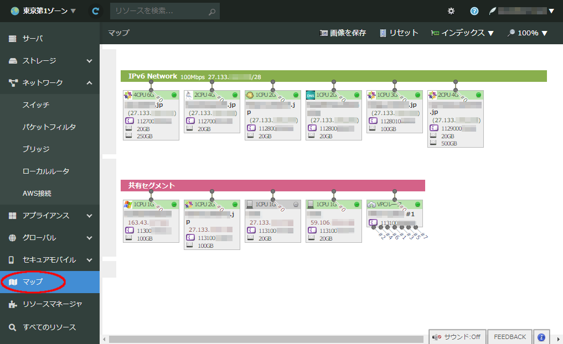This screenshot has width=563, height=344.
Task: Open the 100% zoom level dropdown
Action: (x=528, y=33)
